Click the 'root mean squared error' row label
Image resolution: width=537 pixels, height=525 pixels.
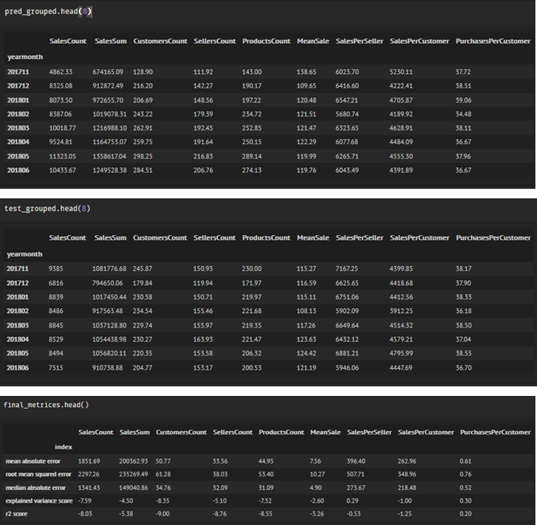point(38,474)
